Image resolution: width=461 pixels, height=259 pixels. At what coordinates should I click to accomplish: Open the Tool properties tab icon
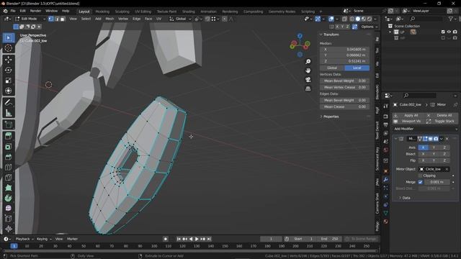click(x=386, y=106)
